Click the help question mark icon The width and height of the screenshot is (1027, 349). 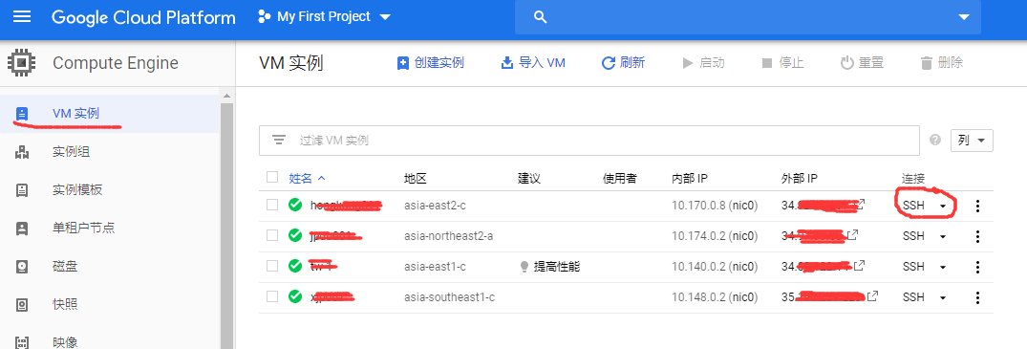tap(935, 140)
